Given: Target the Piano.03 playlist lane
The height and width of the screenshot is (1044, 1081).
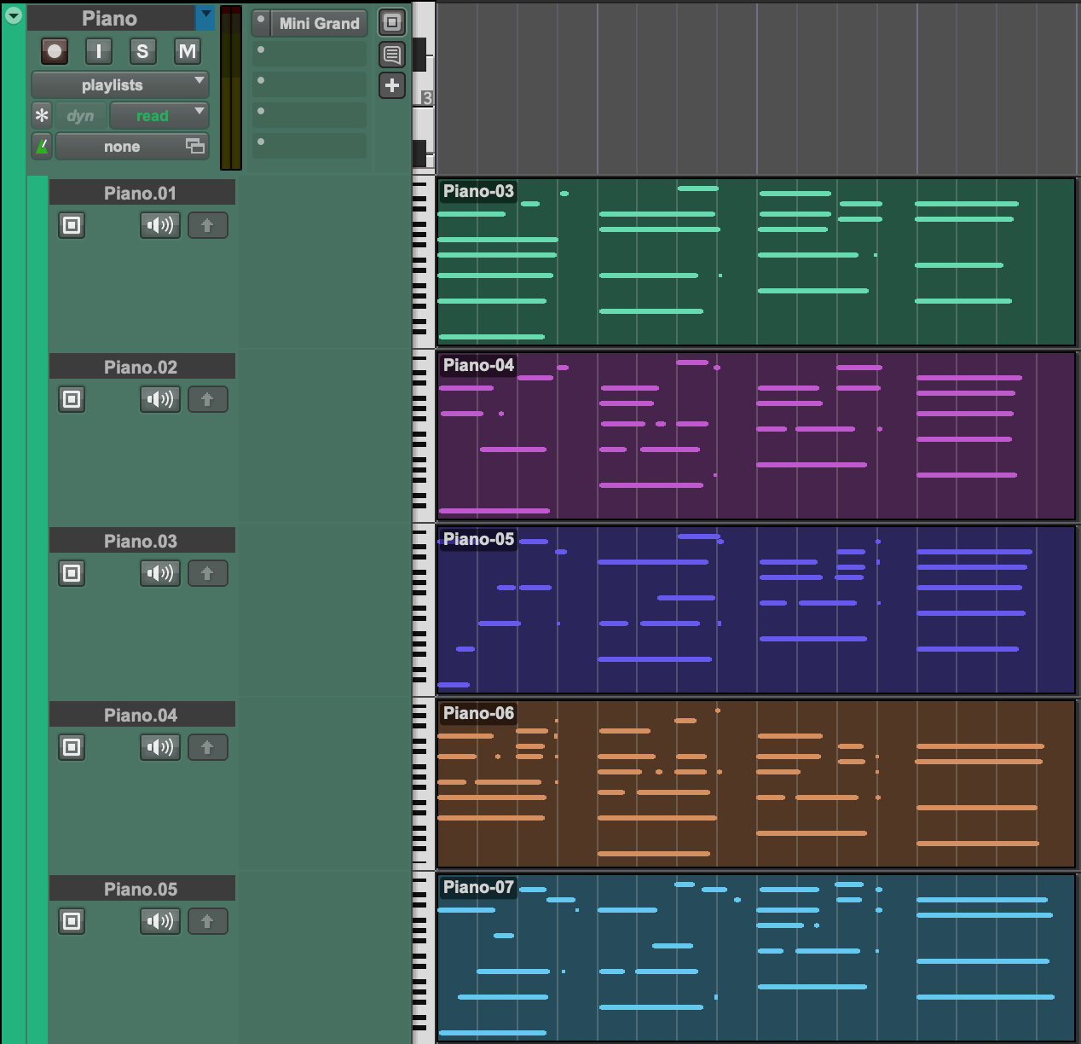Looking at the screenshot, I should pyautogui.click(x=72, y=573).
